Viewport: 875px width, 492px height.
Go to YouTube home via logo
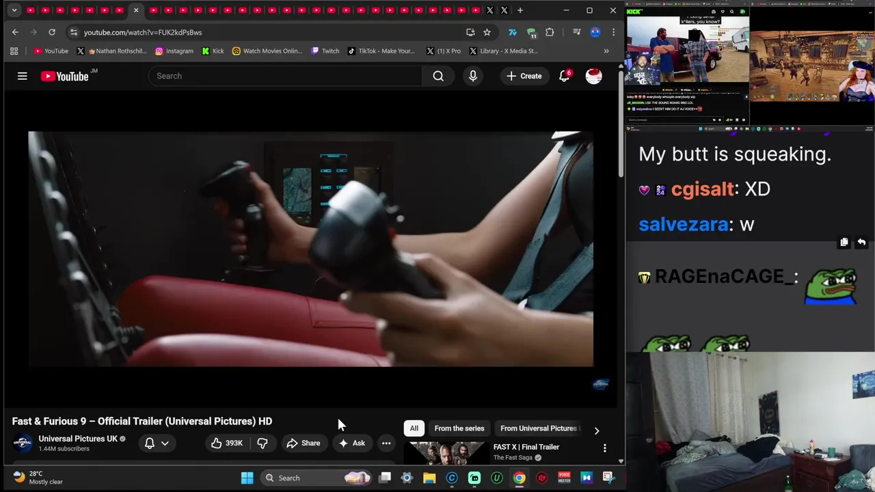point(64,76)
